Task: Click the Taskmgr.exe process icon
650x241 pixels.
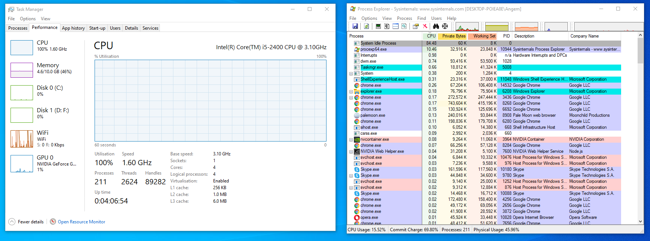Action: [x=357, y=67]
